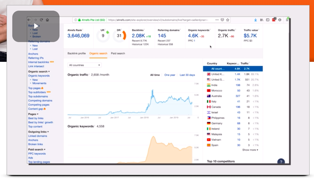
Task: Open the Content gap sidebar link
Action: 36,109
